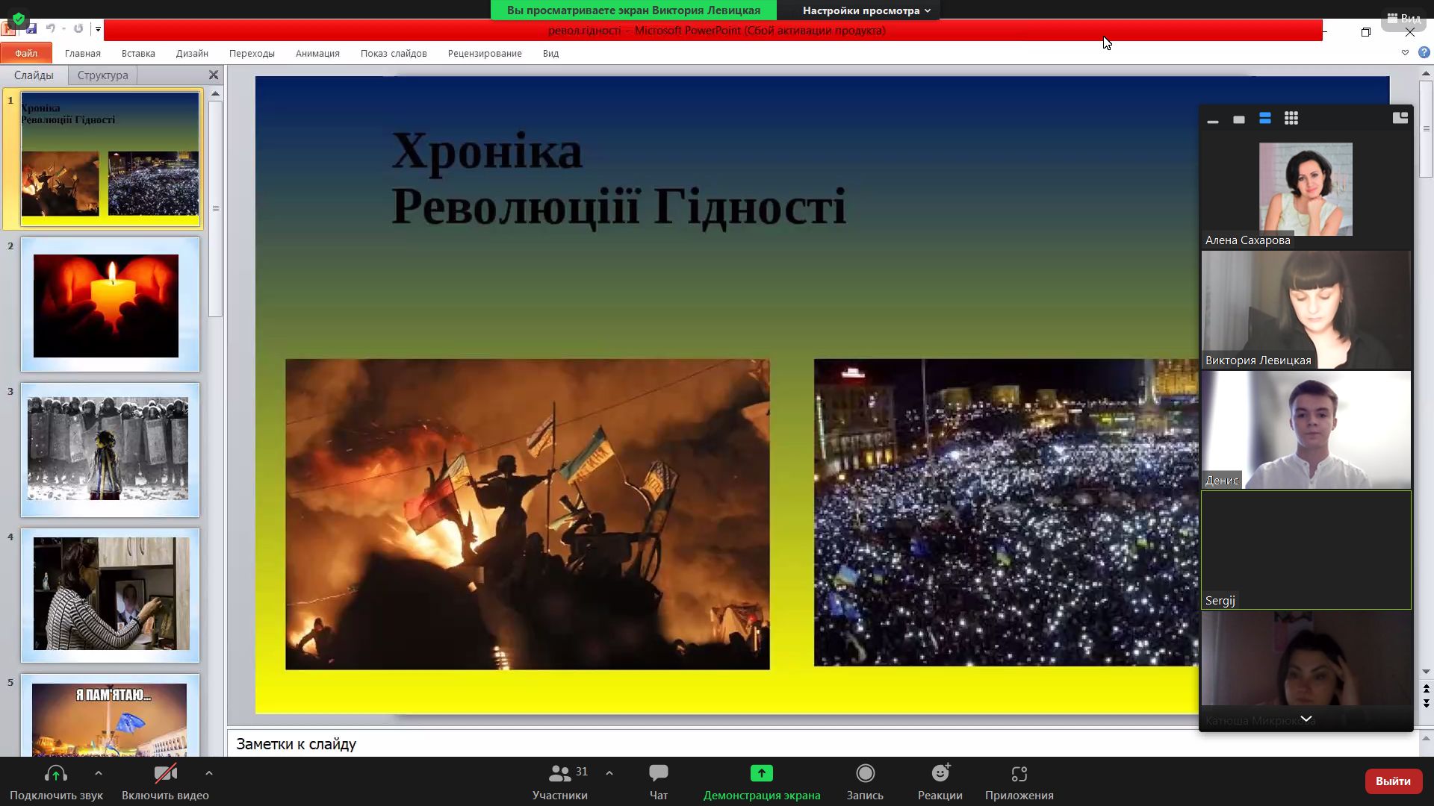This screenshot has height=806, width=1434.
Task: Select the vertical strip video view icon
Action: pyautogui.click(x=1265, y=119)
